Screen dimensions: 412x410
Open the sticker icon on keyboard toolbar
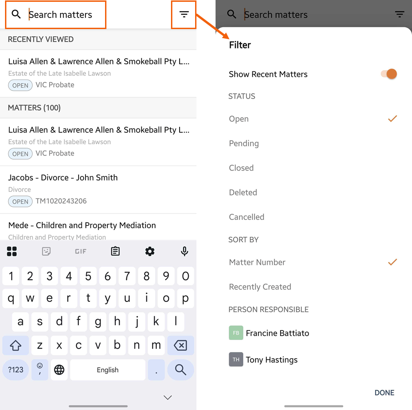click(x=46, y=251)
